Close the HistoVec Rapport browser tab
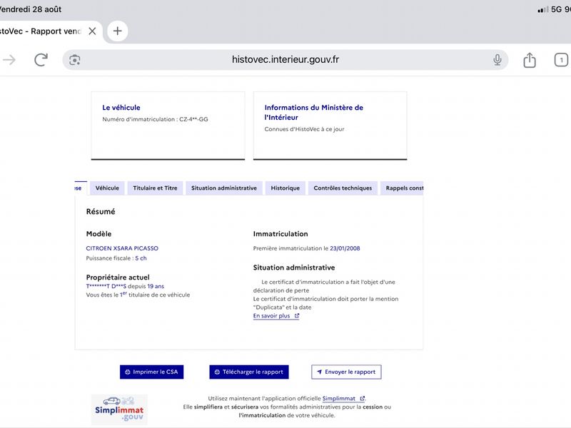 tap(93, 31)
